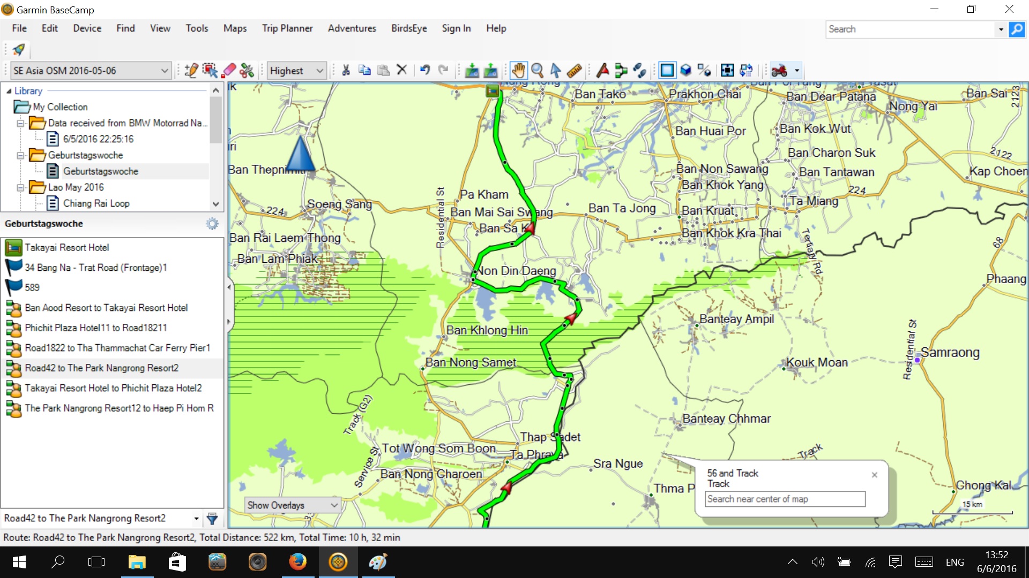Viewport: 1029px width, 578px height.
Task: Collapse the left panel arrow
Action: pos(229,287)
